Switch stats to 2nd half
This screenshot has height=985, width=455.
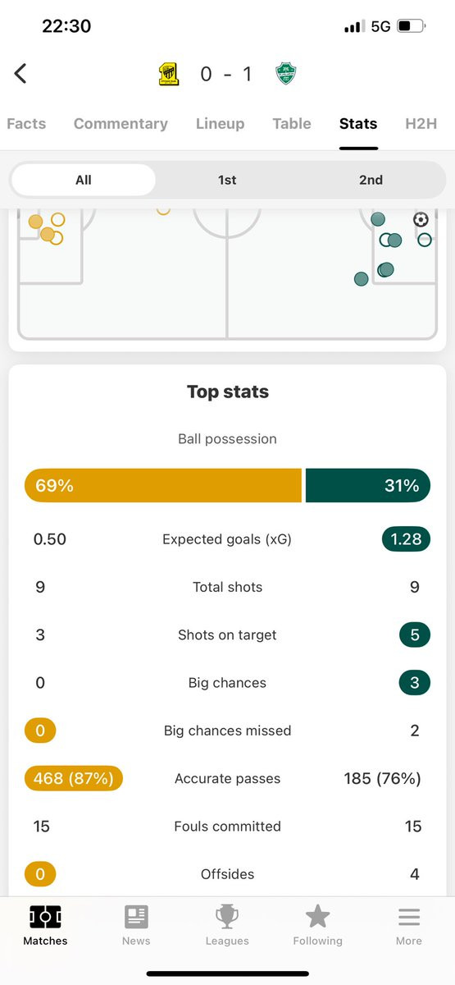click(x=371, y=180)
